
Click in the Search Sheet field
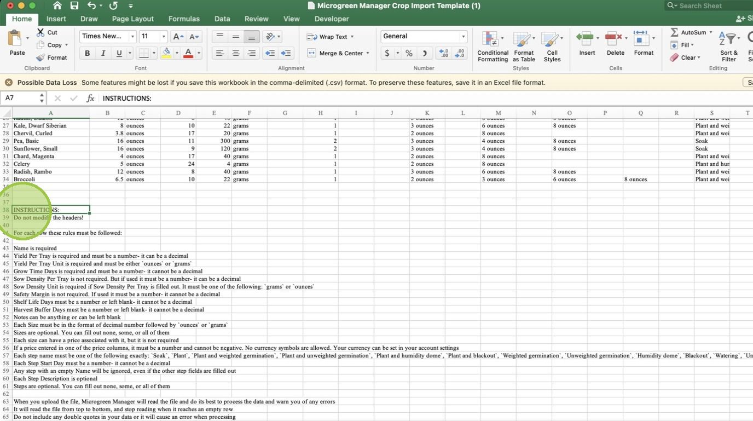pos(709,5)
